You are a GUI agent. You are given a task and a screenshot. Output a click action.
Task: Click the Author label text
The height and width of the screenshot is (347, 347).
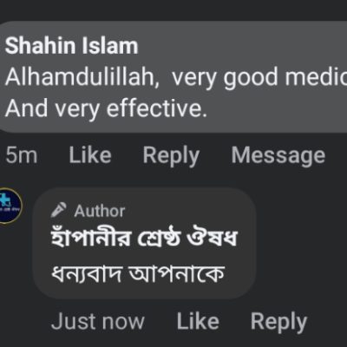click(100, 211)
